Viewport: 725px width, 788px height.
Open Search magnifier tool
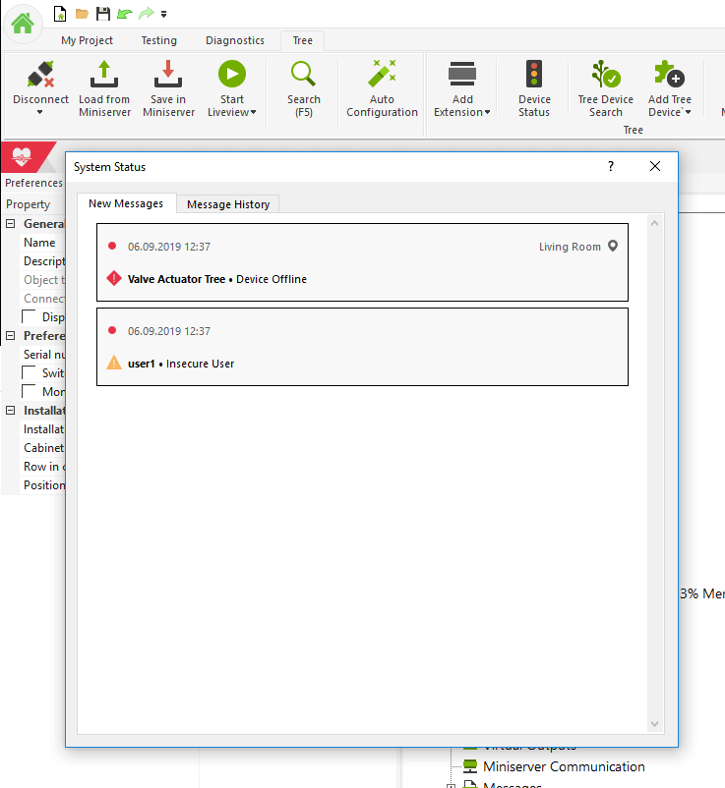point(303,75)
